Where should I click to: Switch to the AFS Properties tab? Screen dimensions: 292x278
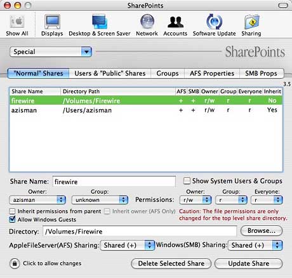point(212,74)
